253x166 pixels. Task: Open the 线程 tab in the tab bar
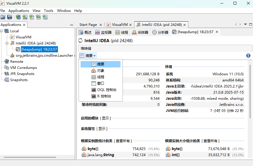(122, 32)
